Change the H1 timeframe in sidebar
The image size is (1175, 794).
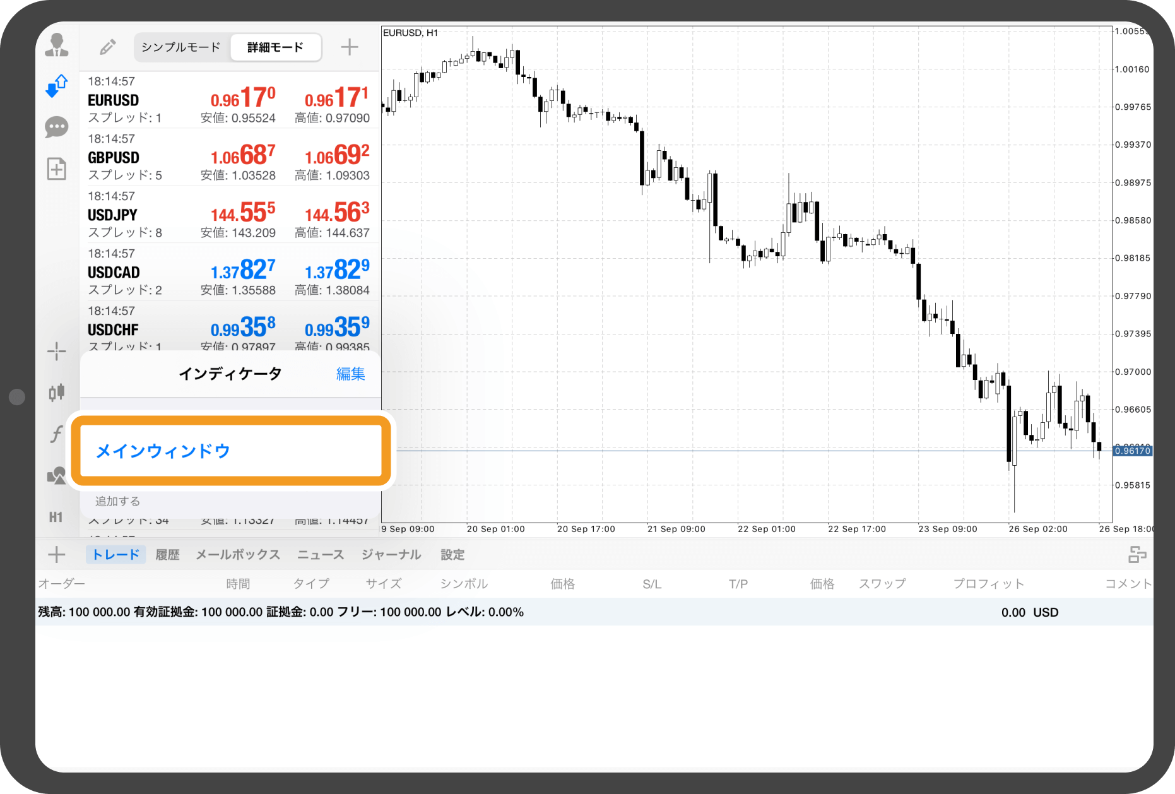tap(56, 517)
